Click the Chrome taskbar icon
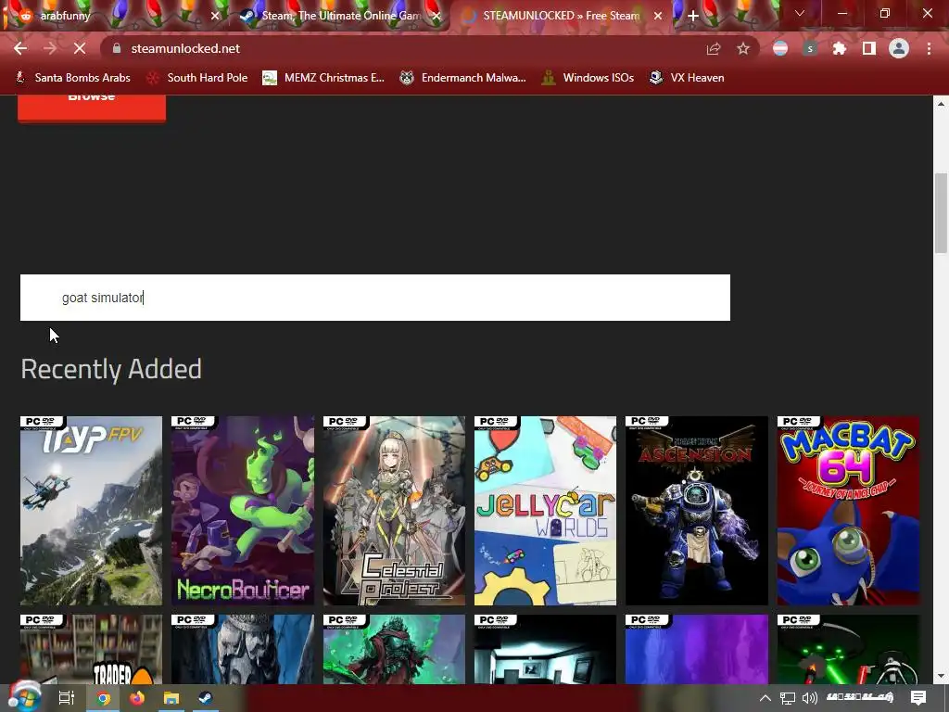The image size is (949, 712). pyautogui.click(x=104, y=699)
